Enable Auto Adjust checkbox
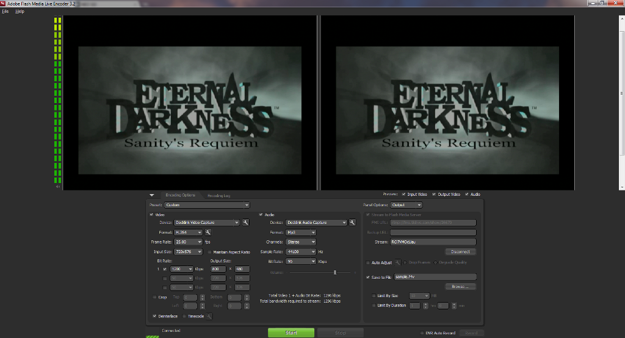 368,263
